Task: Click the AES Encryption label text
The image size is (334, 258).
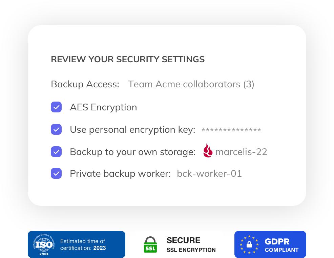Action: pyautogui.click(x=103, y=107)
